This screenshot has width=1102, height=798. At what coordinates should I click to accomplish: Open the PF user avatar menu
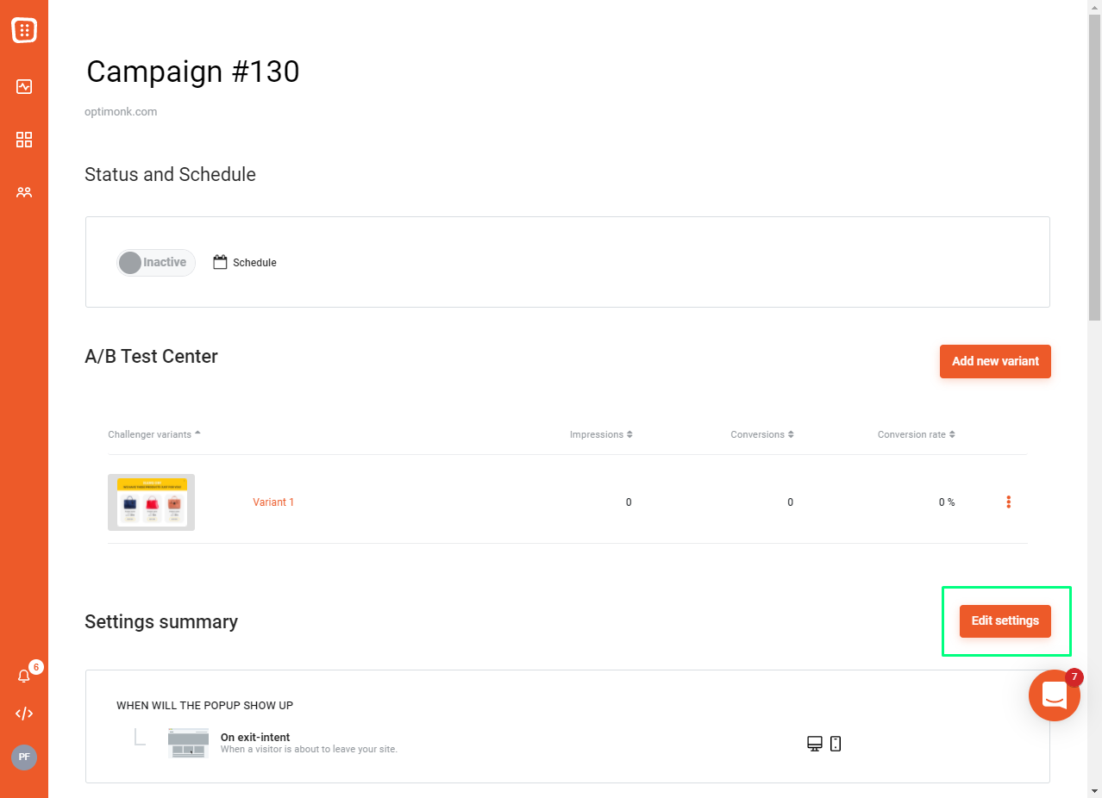point(24,757)
